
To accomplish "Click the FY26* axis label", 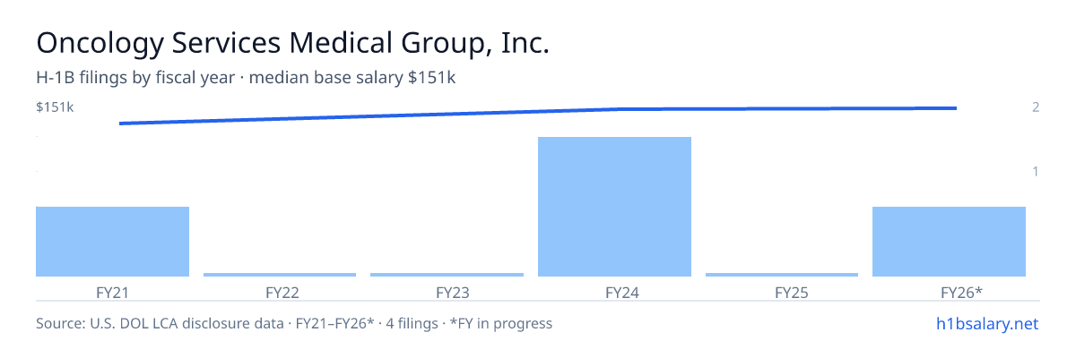I will tap(949, 292).
